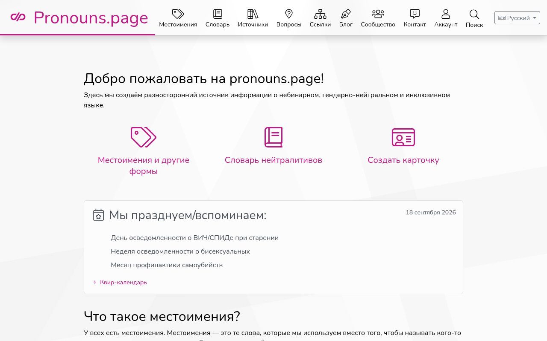Select the Источники menu label
Screen dimensions: 547x341
(253, 25)
